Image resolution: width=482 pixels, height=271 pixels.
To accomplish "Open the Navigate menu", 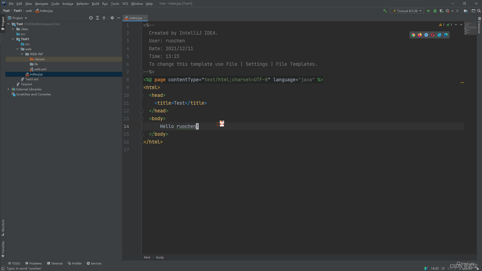I will (x=41, y=4).
